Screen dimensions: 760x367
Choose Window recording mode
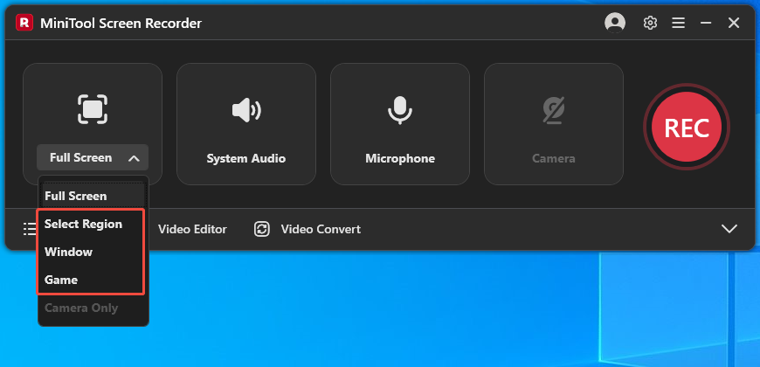click(68, 253)
